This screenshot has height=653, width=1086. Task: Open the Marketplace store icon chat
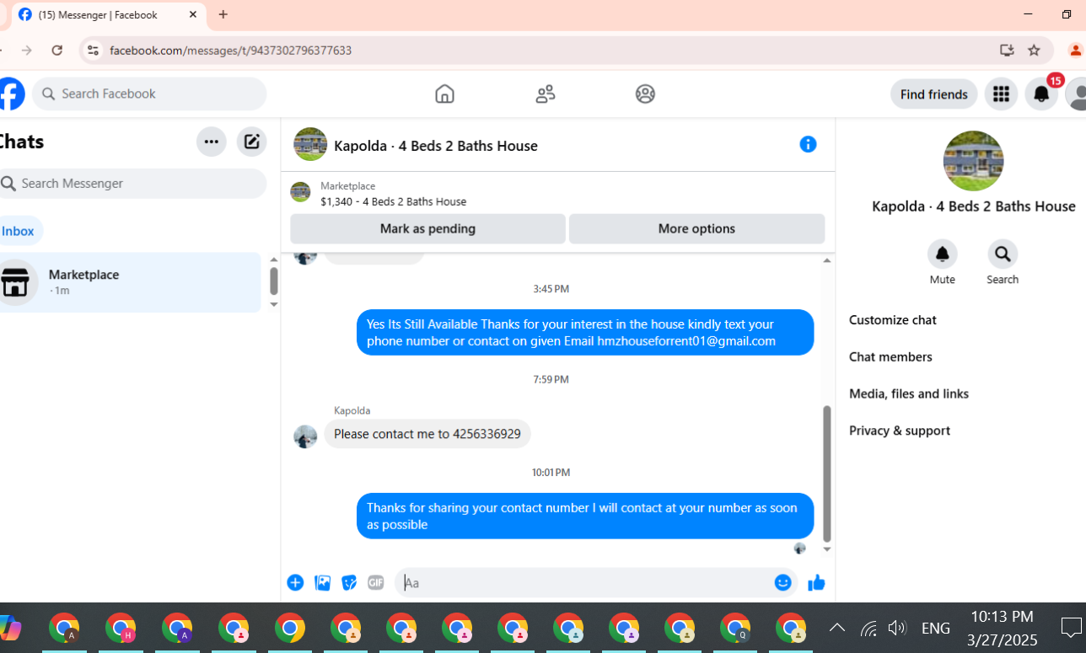coord(16,282)
